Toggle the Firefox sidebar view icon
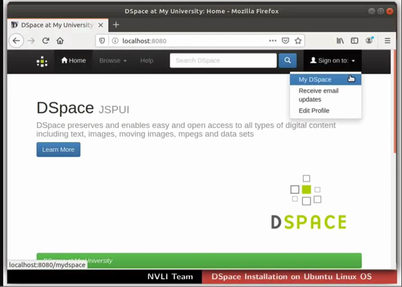This screenshot has height=287, width=402. 355,41
